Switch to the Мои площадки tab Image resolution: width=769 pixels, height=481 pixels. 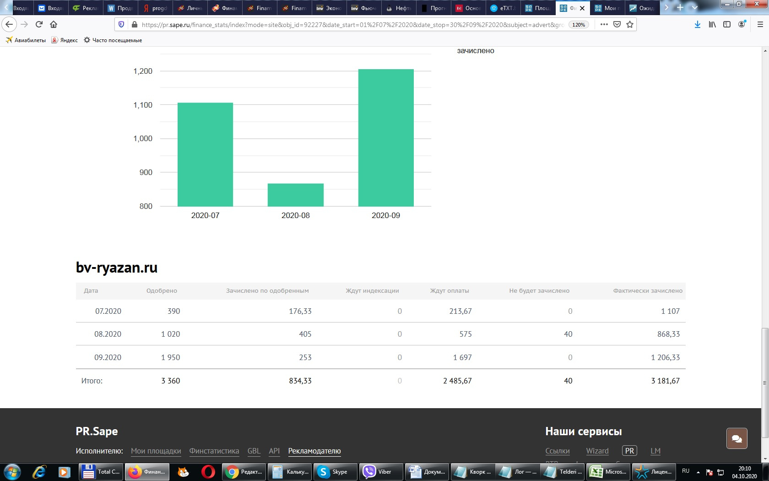[x=607, y=8]
